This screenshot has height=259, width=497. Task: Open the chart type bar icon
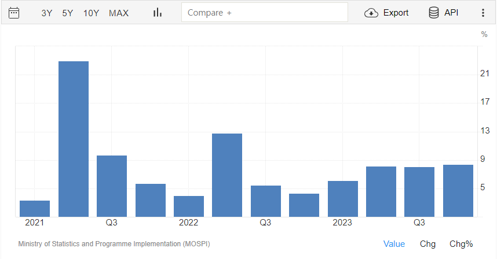point(158,13)
